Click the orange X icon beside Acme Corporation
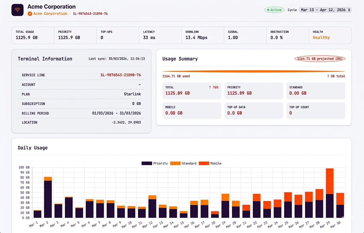The width and height of the screenshot is (364, 233). click(x=30, y=13)
